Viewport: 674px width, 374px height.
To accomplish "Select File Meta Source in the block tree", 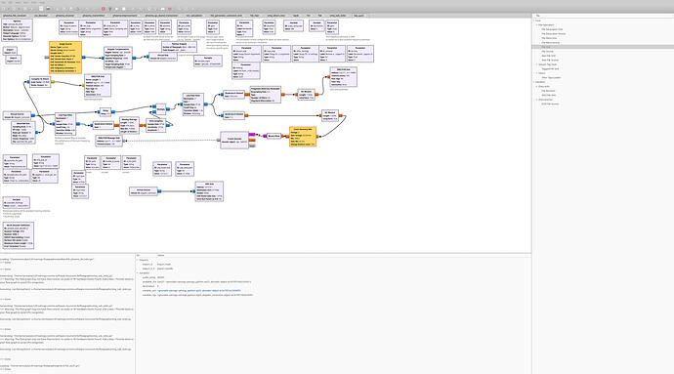I will coord(551,43).
